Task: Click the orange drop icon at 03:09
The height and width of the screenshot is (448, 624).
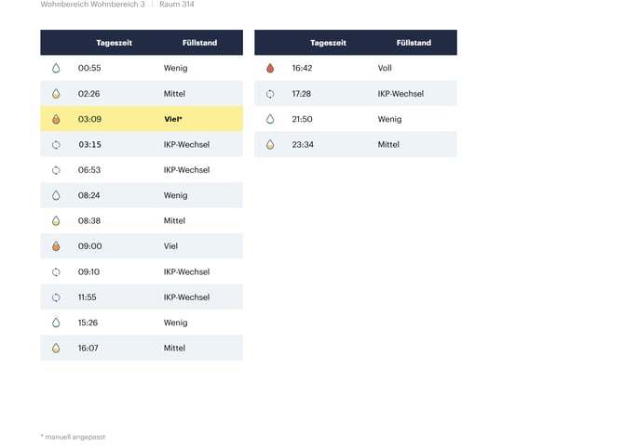Action: click(56, 119)
